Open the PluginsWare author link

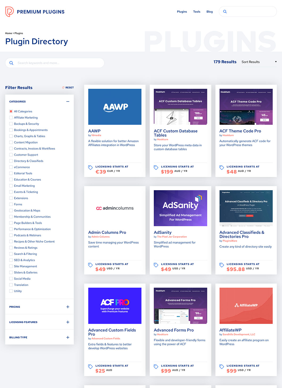230,241
